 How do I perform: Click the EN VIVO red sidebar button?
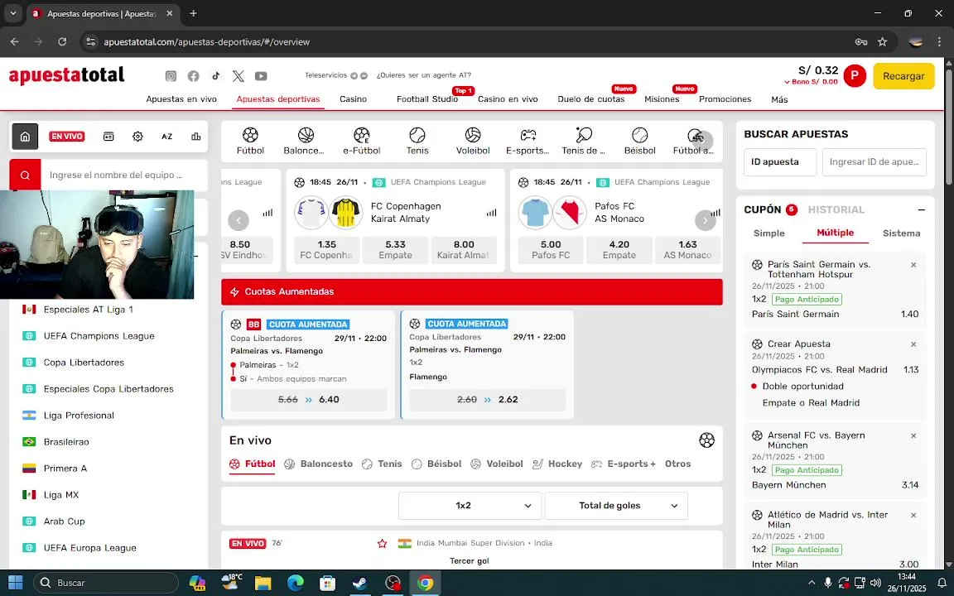pyautogui.click(x=67, y=137)
